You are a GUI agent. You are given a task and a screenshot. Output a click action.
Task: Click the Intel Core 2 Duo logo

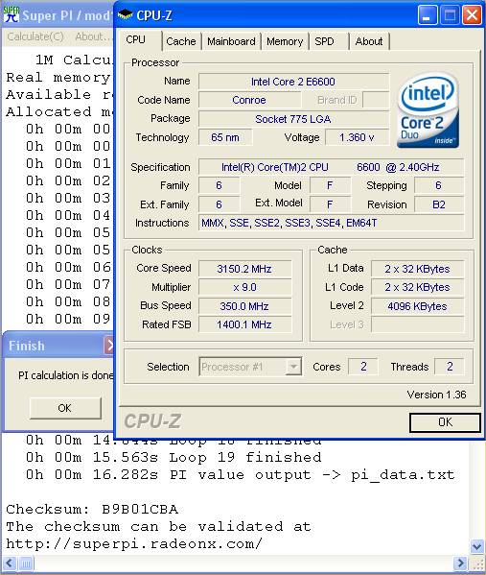coord(428,110)
